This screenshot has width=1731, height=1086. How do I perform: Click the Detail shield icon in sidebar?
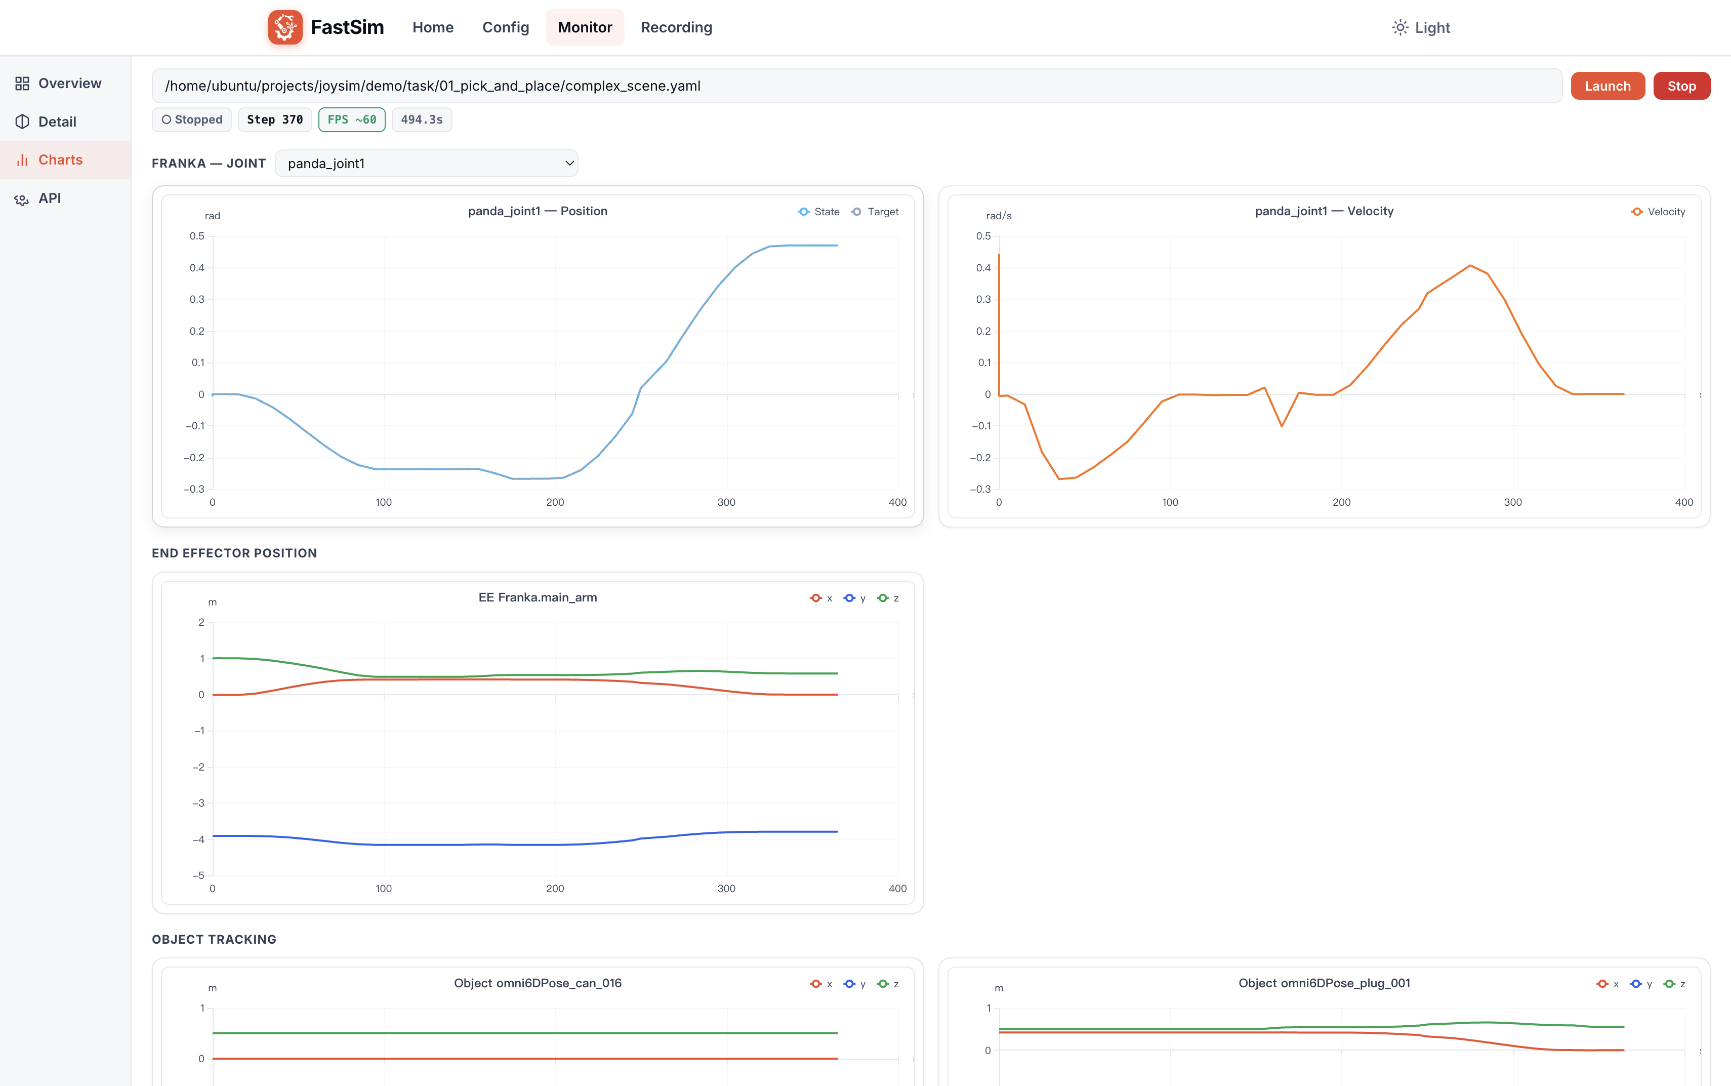[x=22, y=122]
